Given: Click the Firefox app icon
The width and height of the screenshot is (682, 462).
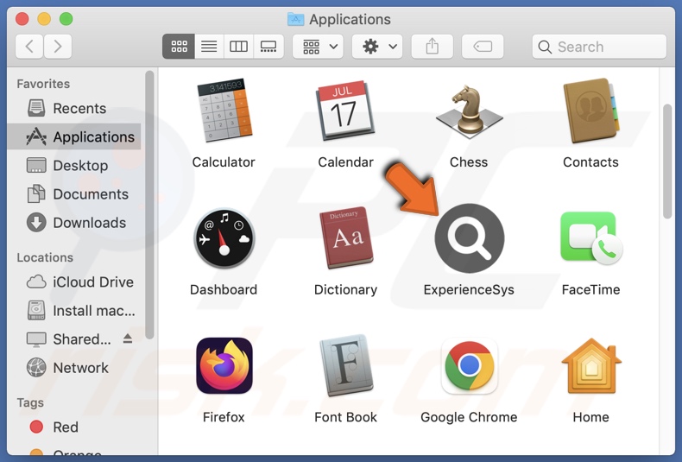Looking at the screenshot, I should (224, 365).
